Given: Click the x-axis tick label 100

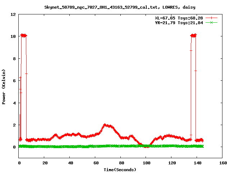Looking at the screenshot, I should 147,163.
